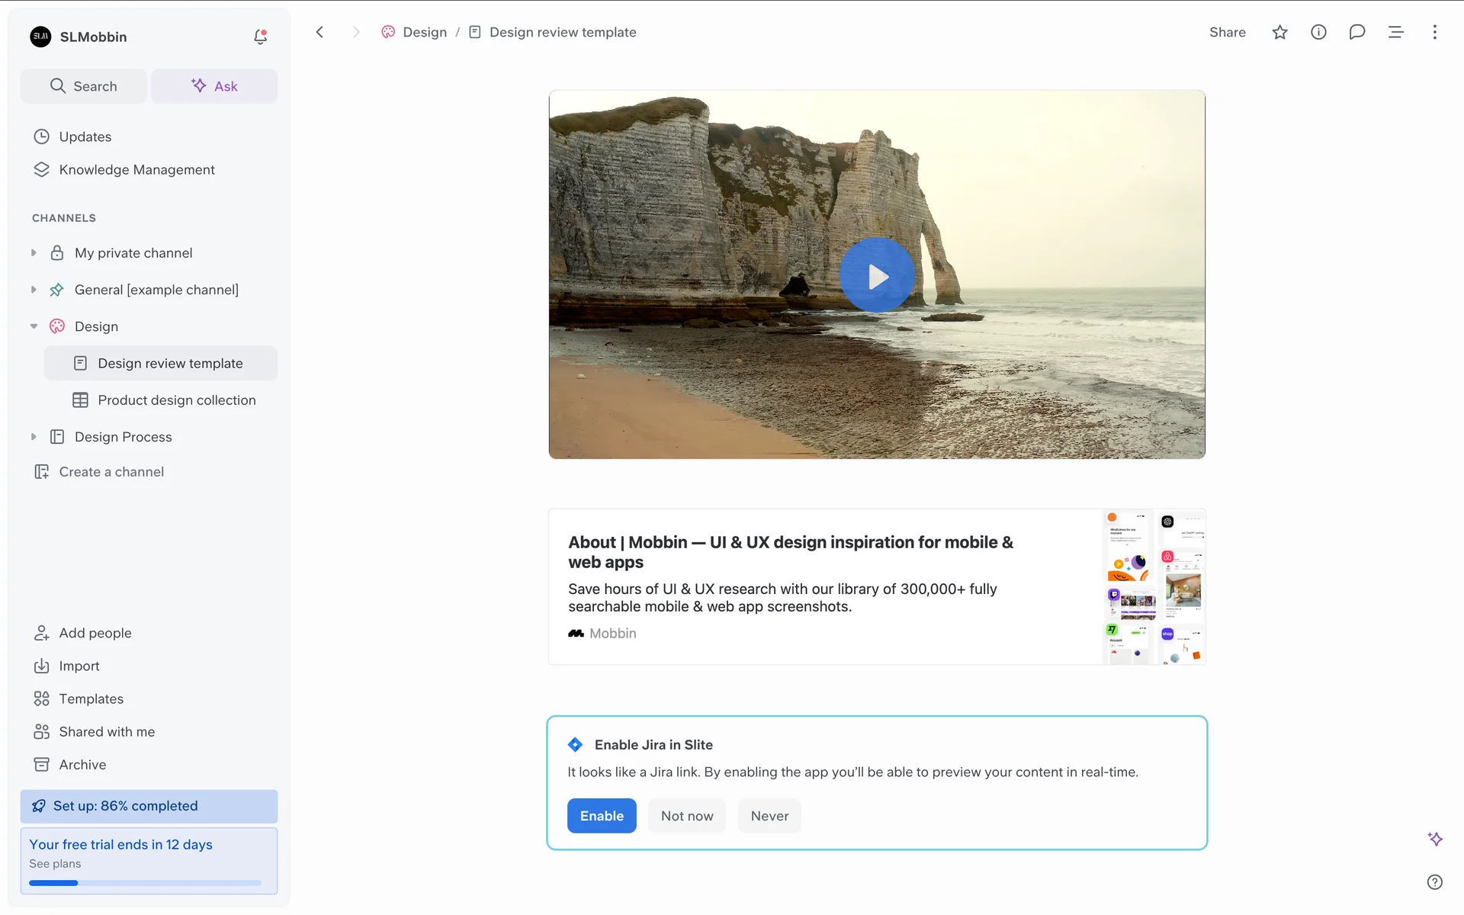Choose Not now for Jira

tap(686, 816)
